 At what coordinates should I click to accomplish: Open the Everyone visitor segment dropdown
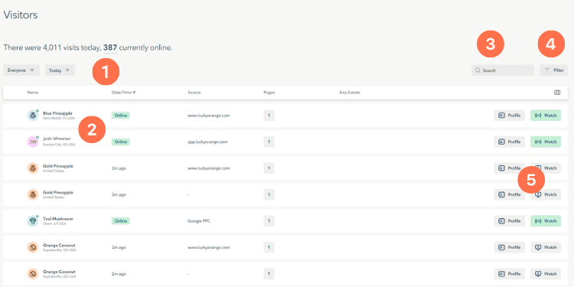point(21,70)
